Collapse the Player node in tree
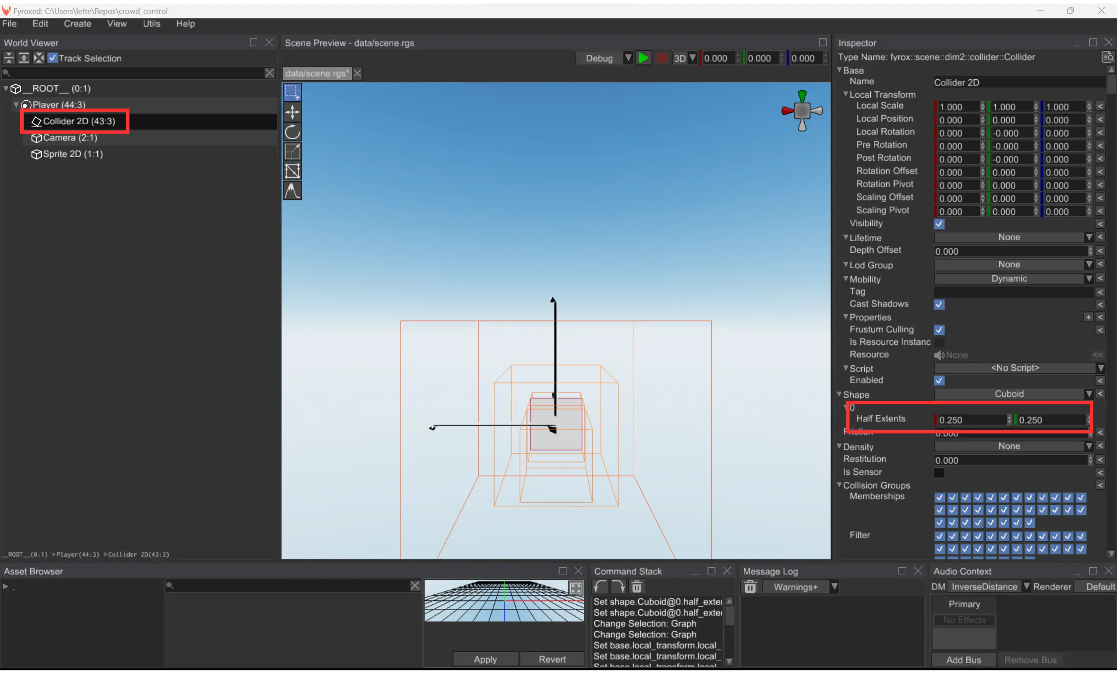 click(16, 105)
